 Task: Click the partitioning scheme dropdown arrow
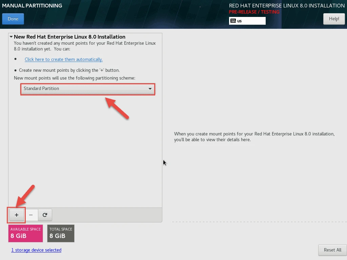pyautogui.click(x=150, y=89)
